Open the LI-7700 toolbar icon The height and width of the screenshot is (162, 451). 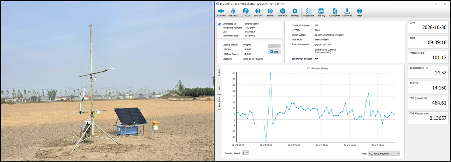tap(258, 12)
